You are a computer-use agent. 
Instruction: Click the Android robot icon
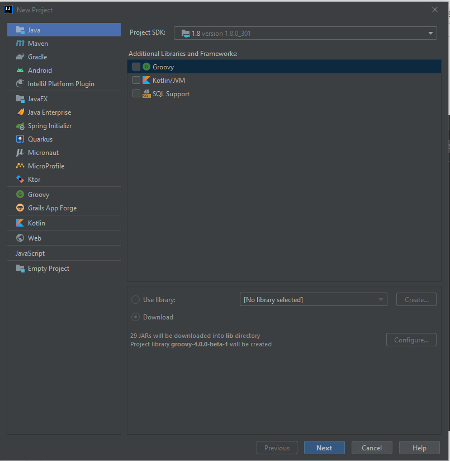tap(20, 70)
